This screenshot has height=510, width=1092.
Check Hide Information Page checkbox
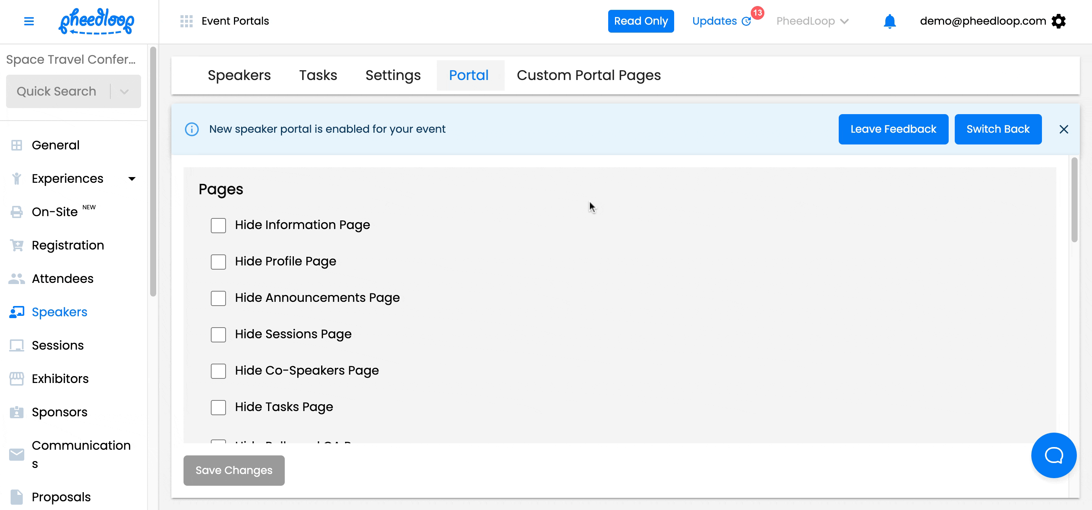click(x=218, y=225)
